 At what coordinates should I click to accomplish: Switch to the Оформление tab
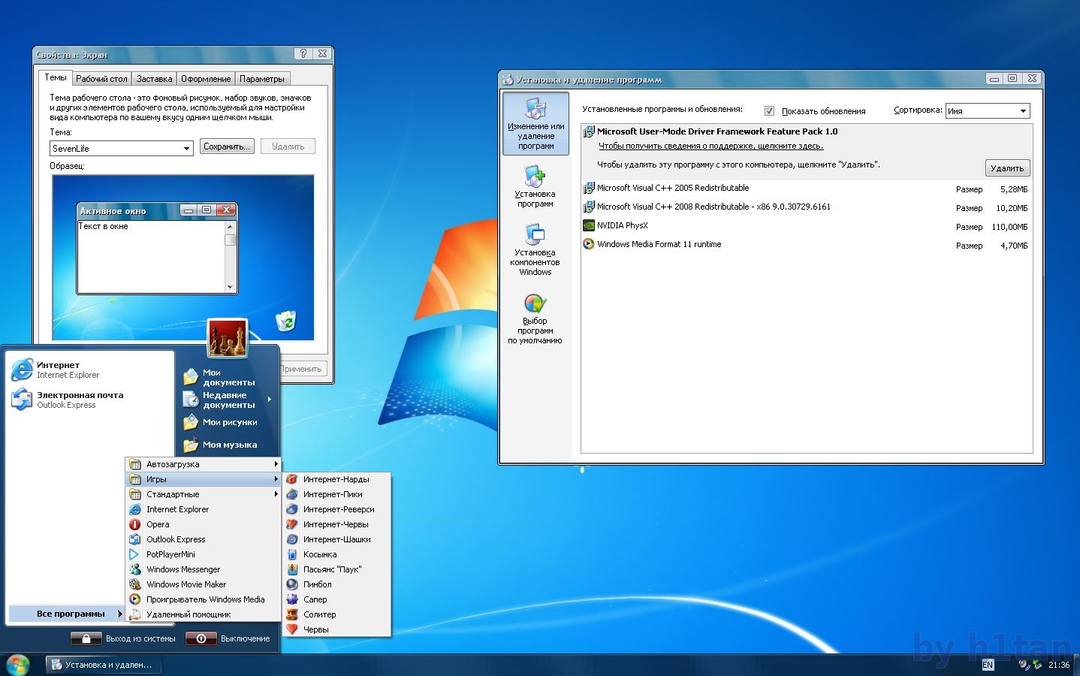click(206, 79)
